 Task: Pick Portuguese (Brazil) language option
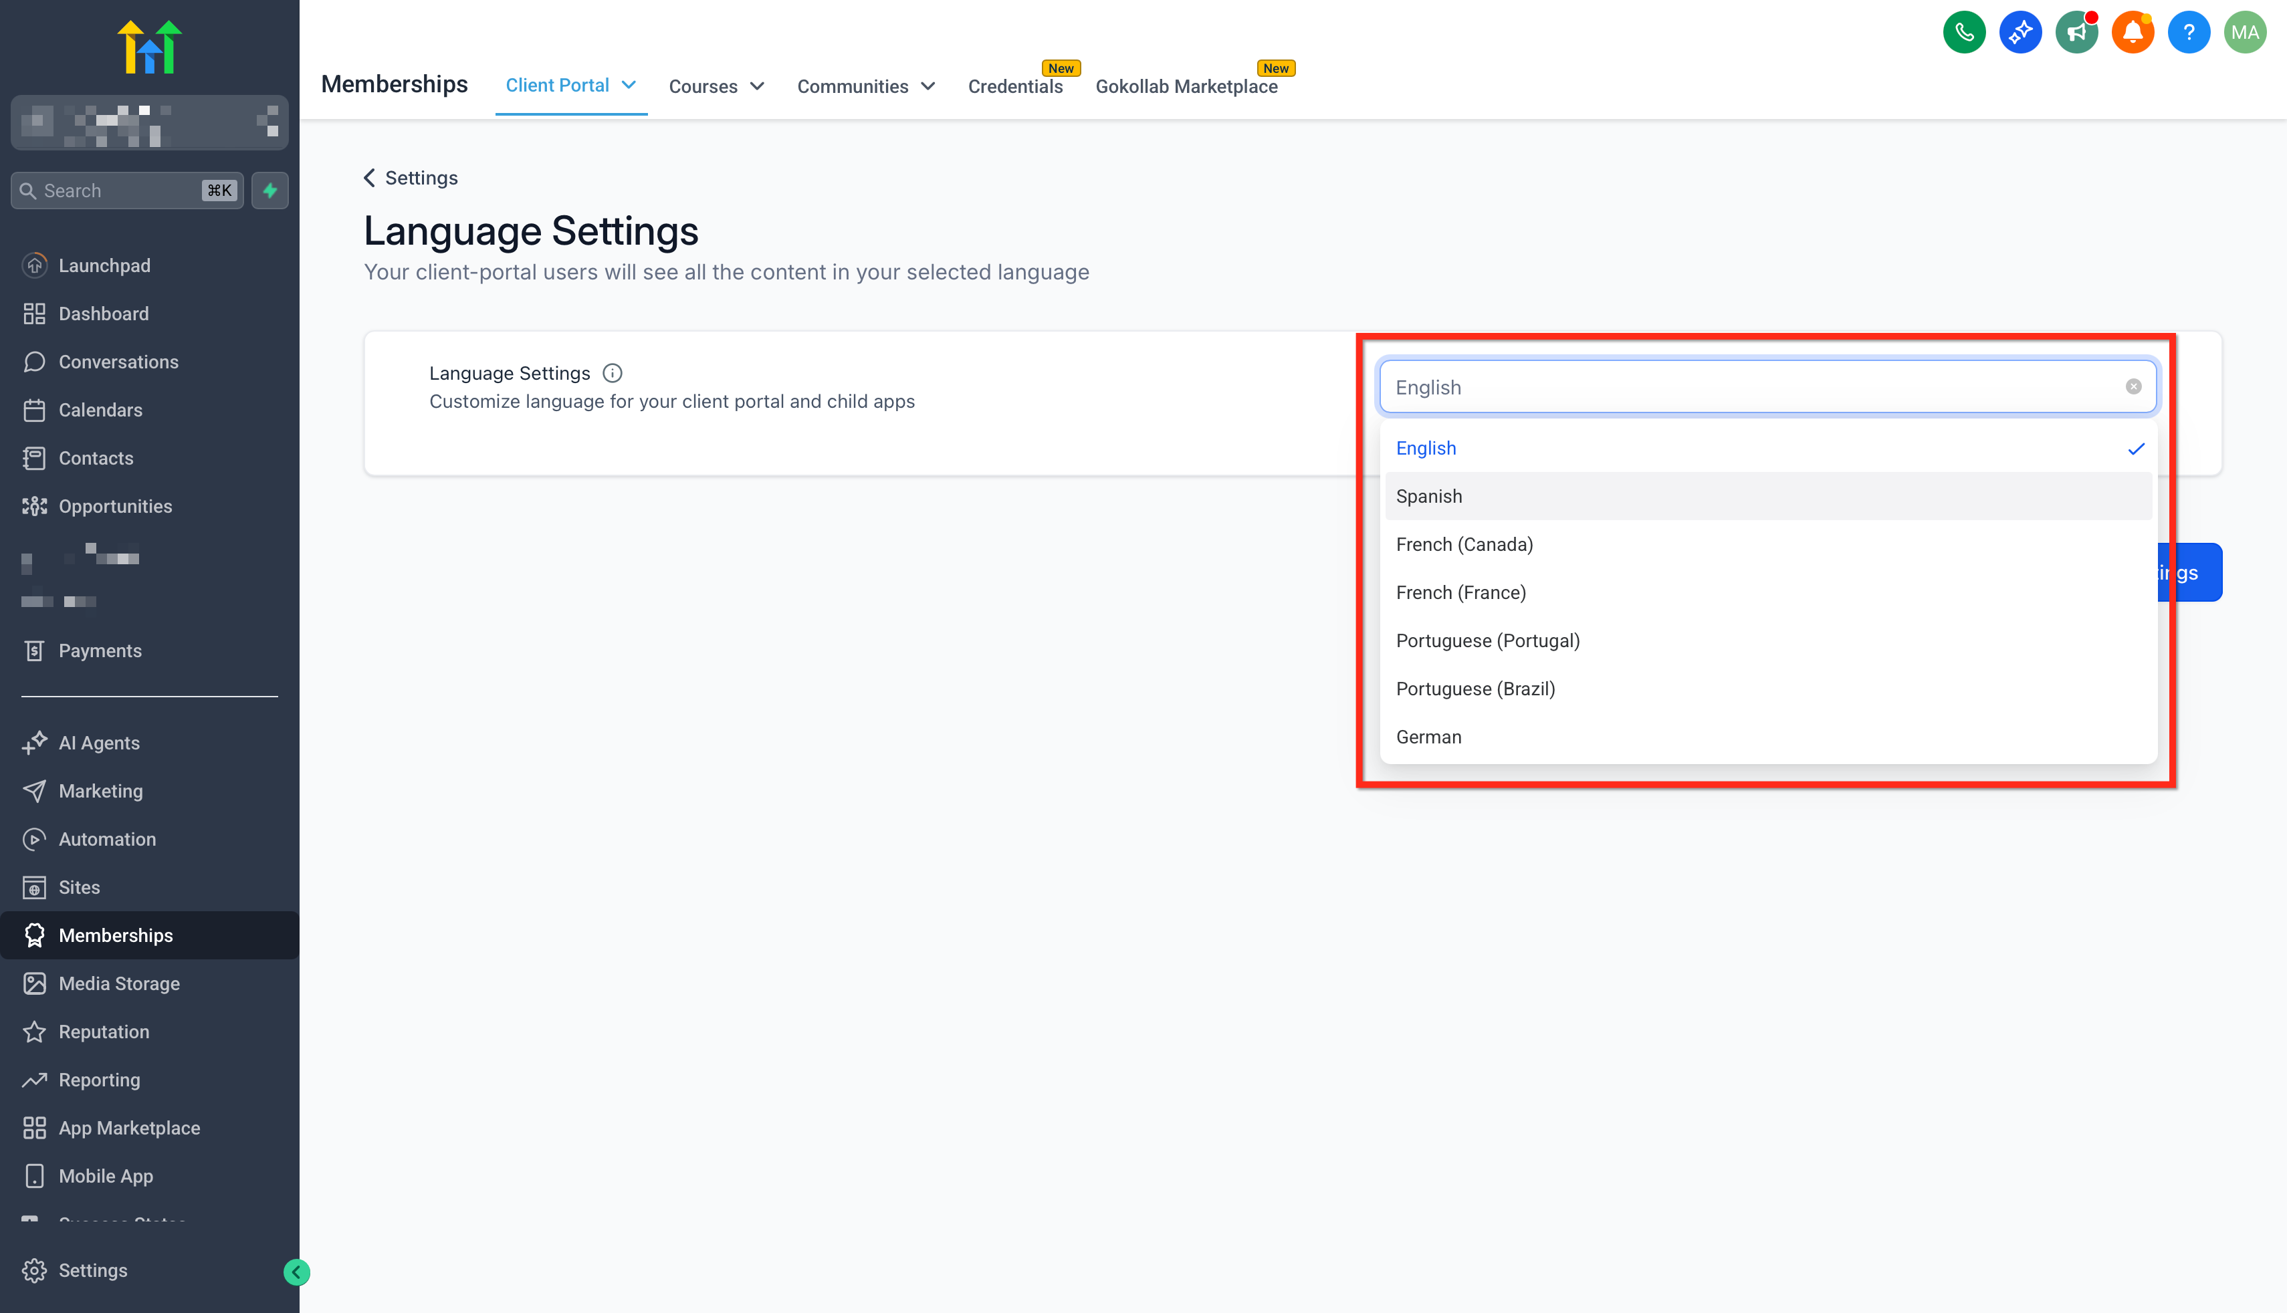pyautogui.click(x=1475, y=689)
